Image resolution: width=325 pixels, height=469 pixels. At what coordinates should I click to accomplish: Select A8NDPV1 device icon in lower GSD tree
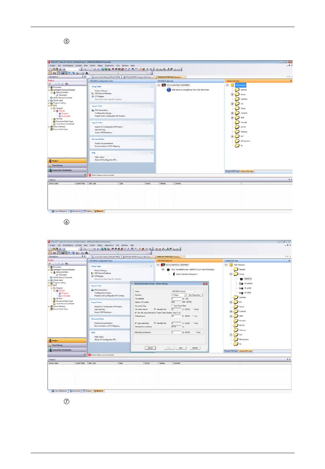pyautogui.click(x=241, y=279)
